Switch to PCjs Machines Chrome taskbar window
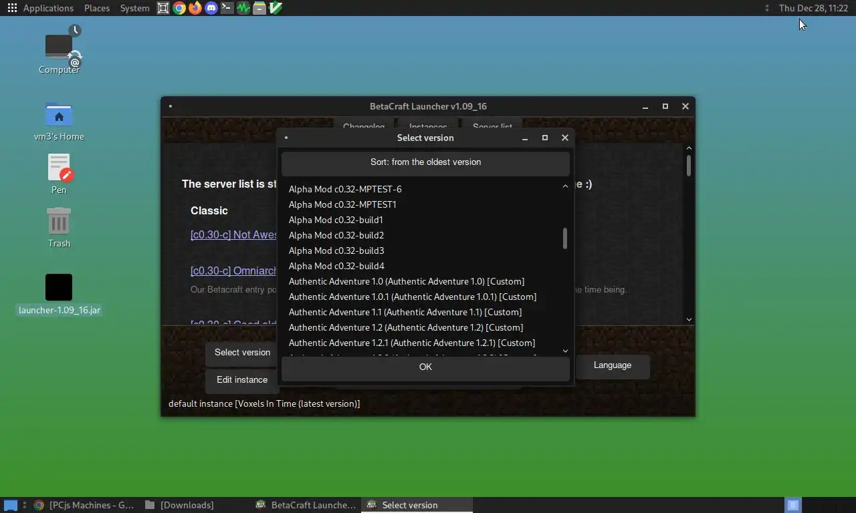856x513 pixels. point(85,505)
